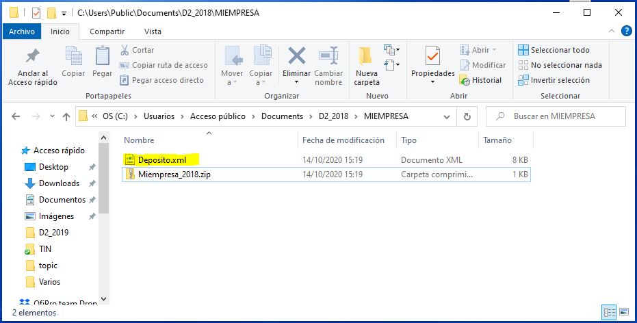Click the Cambiar nombre icon
The width and height of the screenshot is (637, 323).
pos(328,55)
